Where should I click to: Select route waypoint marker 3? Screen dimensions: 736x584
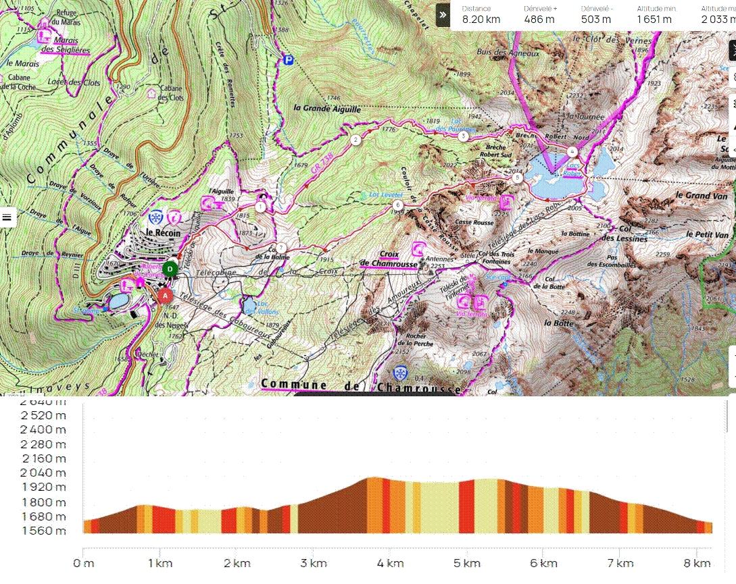[x=463, y=136]
